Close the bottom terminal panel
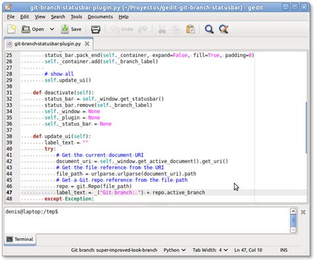314x260 pixels. [303, 212]
